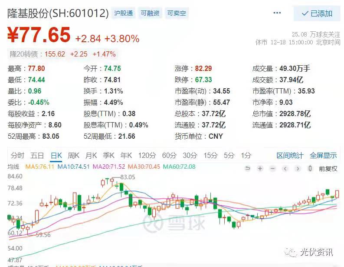Click the chart reset/undo arrow icon

coord(248,169)
